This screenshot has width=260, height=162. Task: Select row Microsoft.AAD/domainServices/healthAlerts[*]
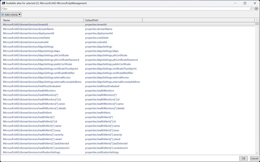click(128, 117)
